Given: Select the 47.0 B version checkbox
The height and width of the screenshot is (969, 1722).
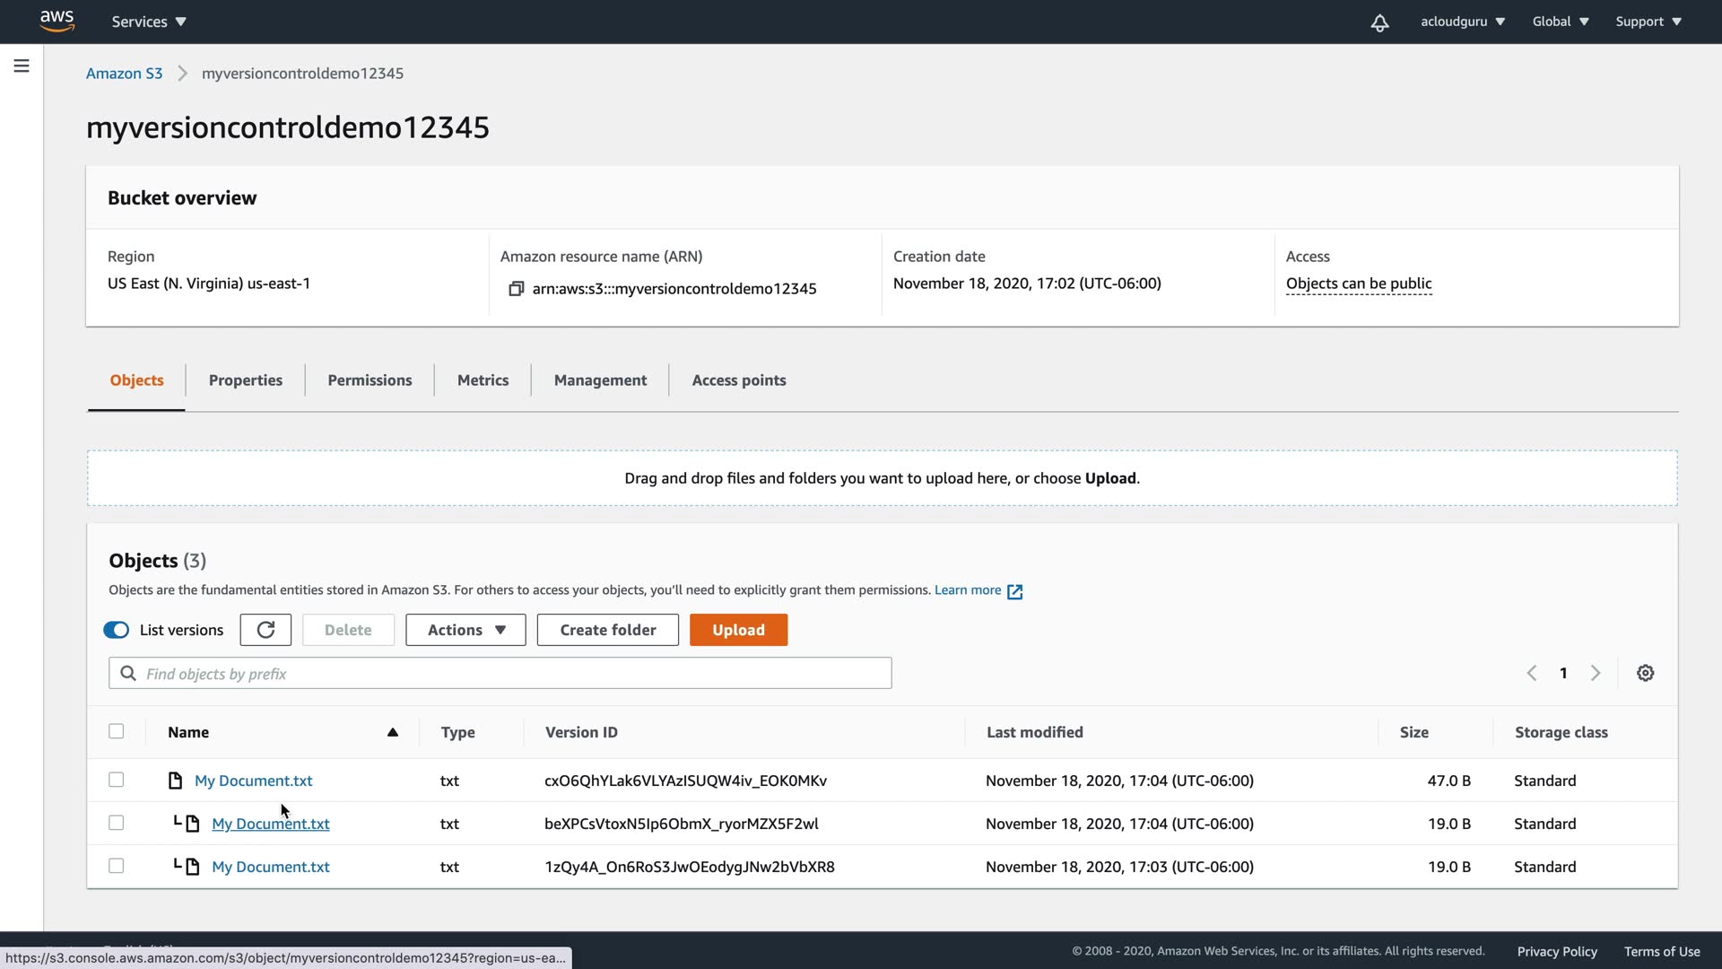Looking at the screenshot, I should (117, 780).
